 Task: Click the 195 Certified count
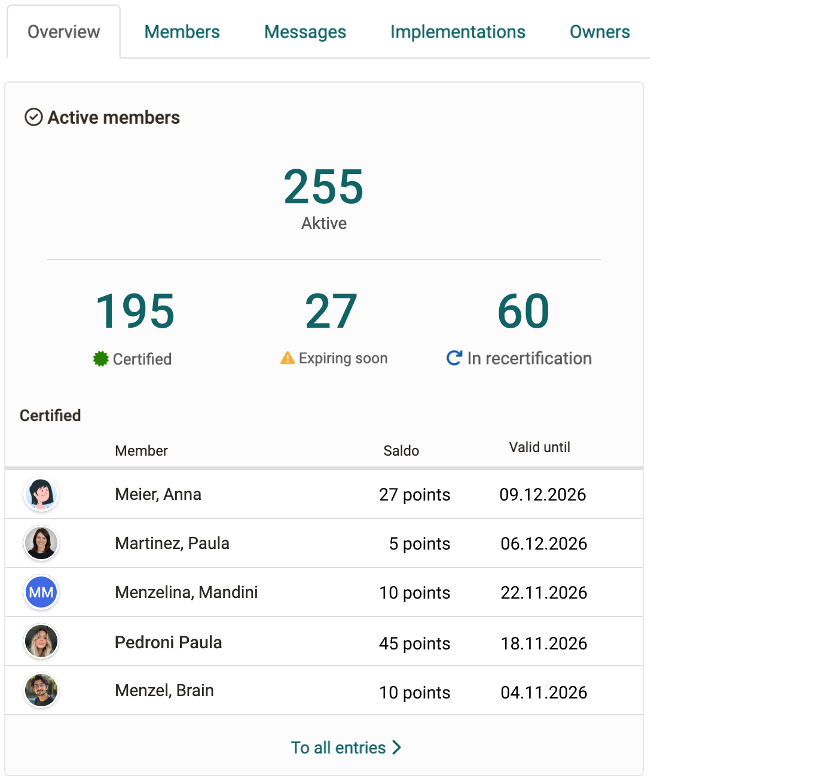point(135,310)
